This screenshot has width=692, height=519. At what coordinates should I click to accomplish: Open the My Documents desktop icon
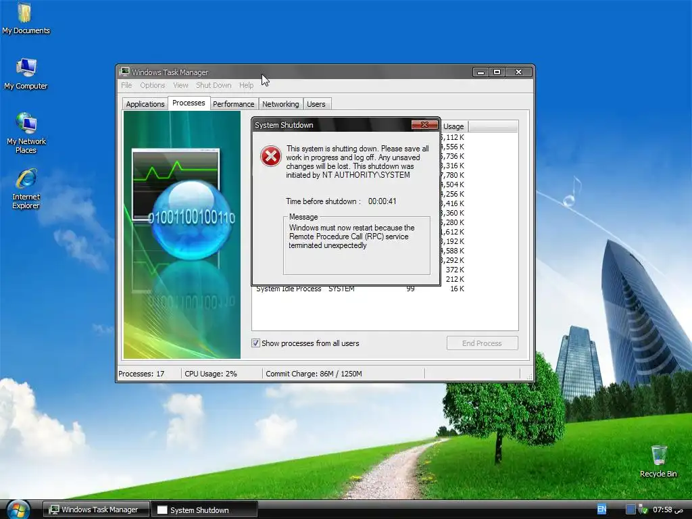tap(25, 18)
